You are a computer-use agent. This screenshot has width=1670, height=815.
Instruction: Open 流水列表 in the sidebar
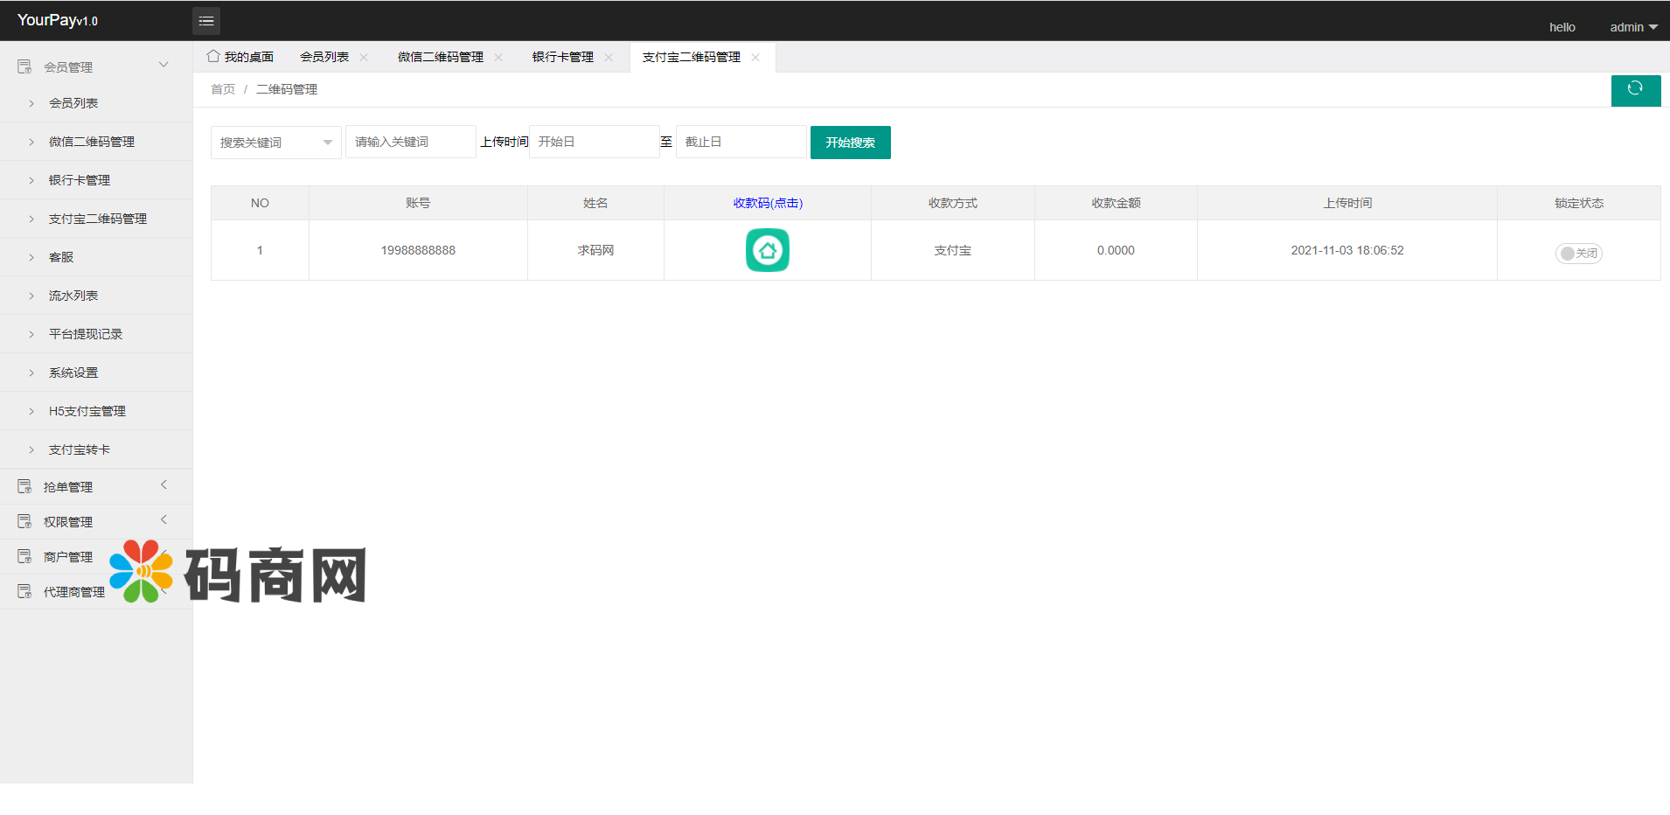73,296
